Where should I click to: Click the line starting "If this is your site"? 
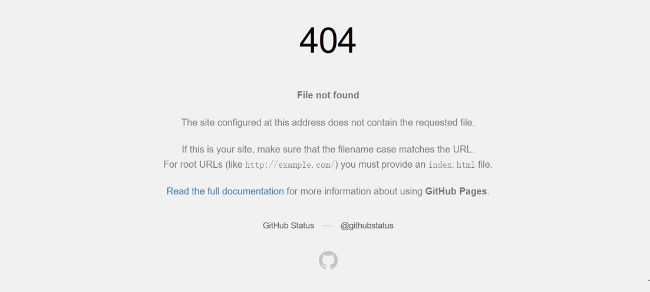328,150
